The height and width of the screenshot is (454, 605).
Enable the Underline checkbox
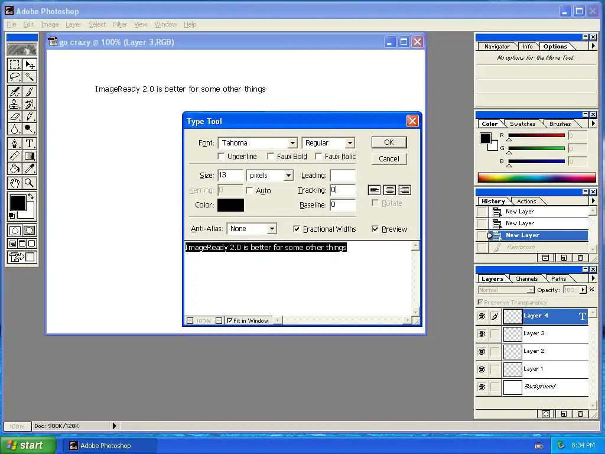(x=221, y=156)
